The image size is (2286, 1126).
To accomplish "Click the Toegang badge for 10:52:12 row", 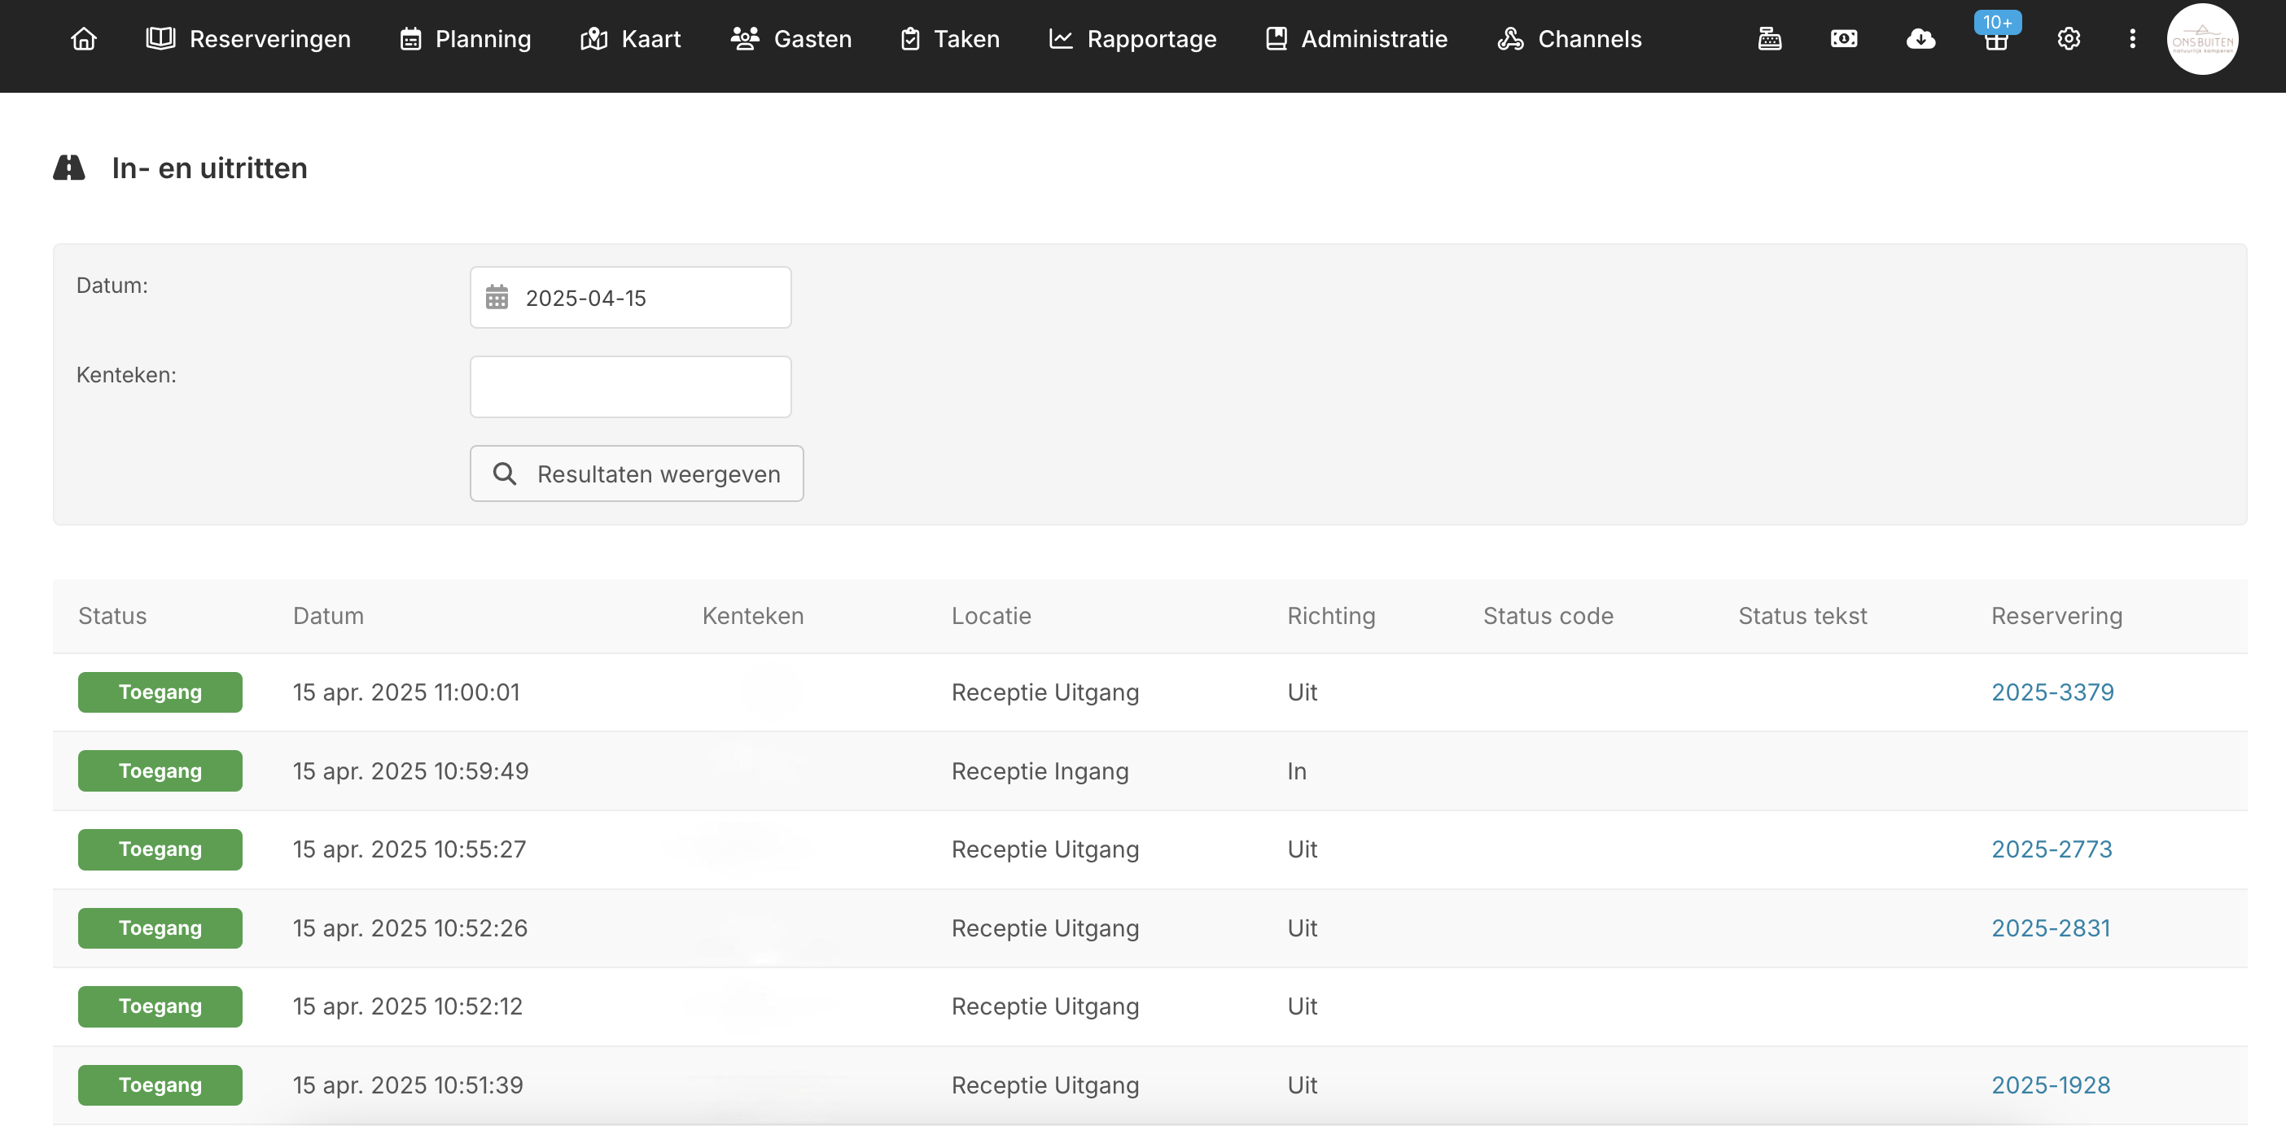I will click(x=160, y=1006).
